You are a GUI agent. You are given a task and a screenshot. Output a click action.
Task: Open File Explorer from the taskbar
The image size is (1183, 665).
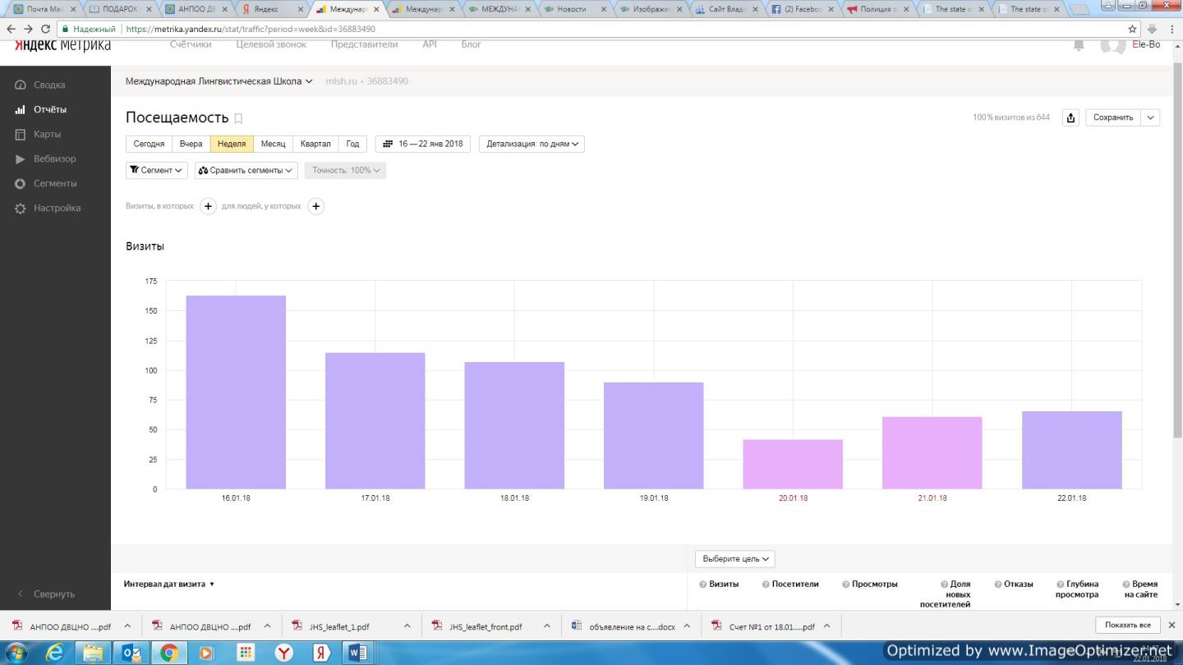point(94,653)
